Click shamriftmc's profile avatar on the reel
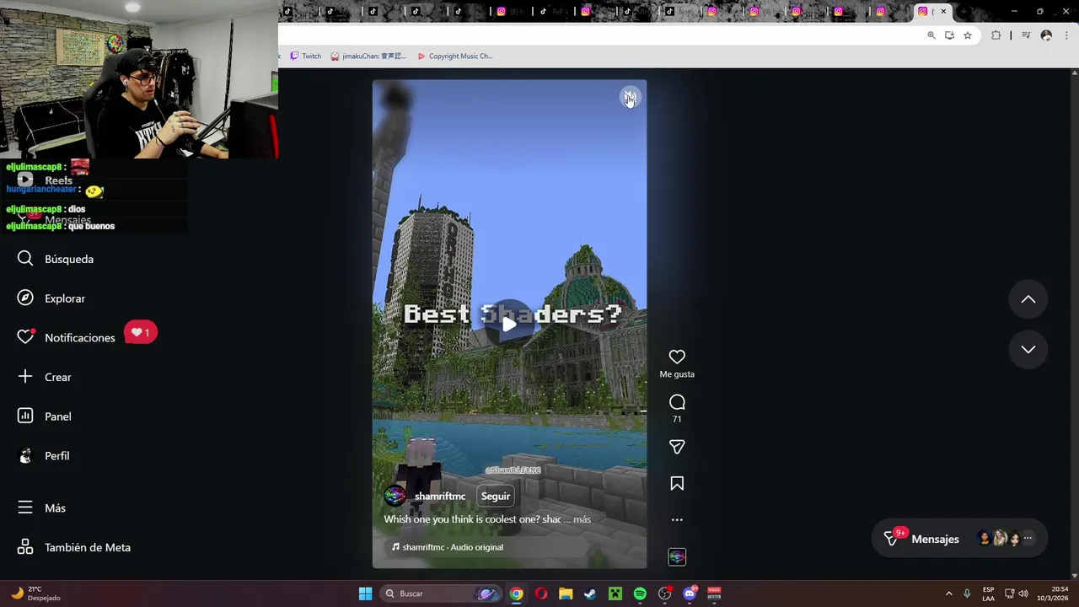The image size is (1079, 607). tap(395, 497)
